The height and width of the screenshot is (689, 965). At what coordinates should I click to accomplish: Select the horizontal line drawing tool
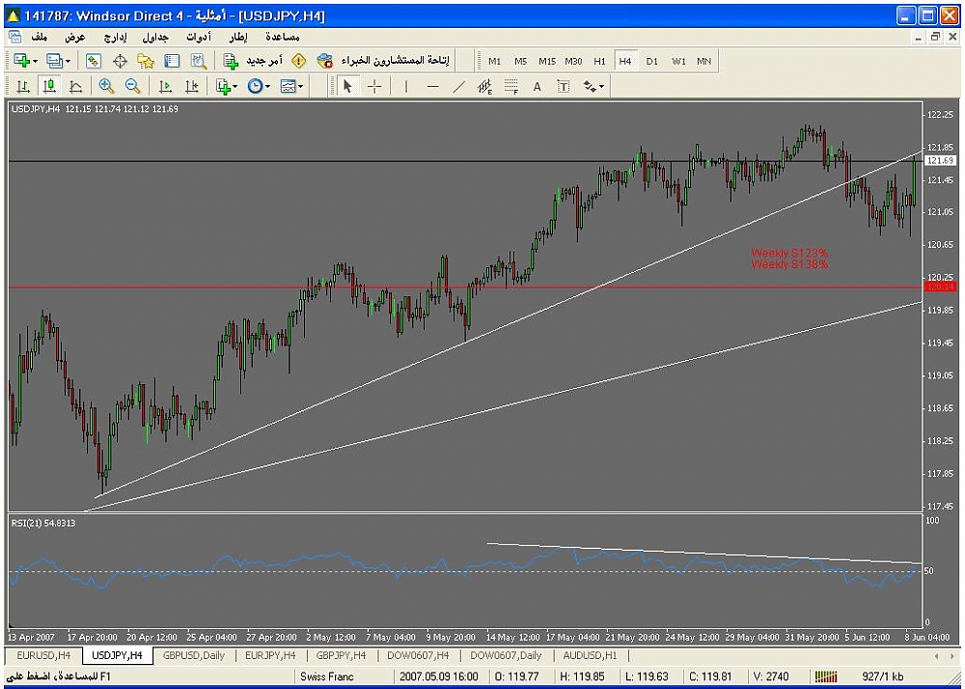[x=432, y=86]
